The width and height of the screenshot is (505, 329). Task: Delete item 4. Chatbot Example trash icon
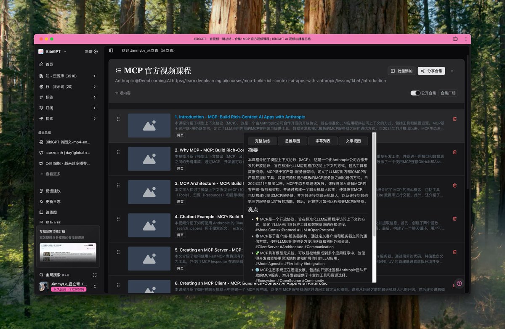[454, 219]
